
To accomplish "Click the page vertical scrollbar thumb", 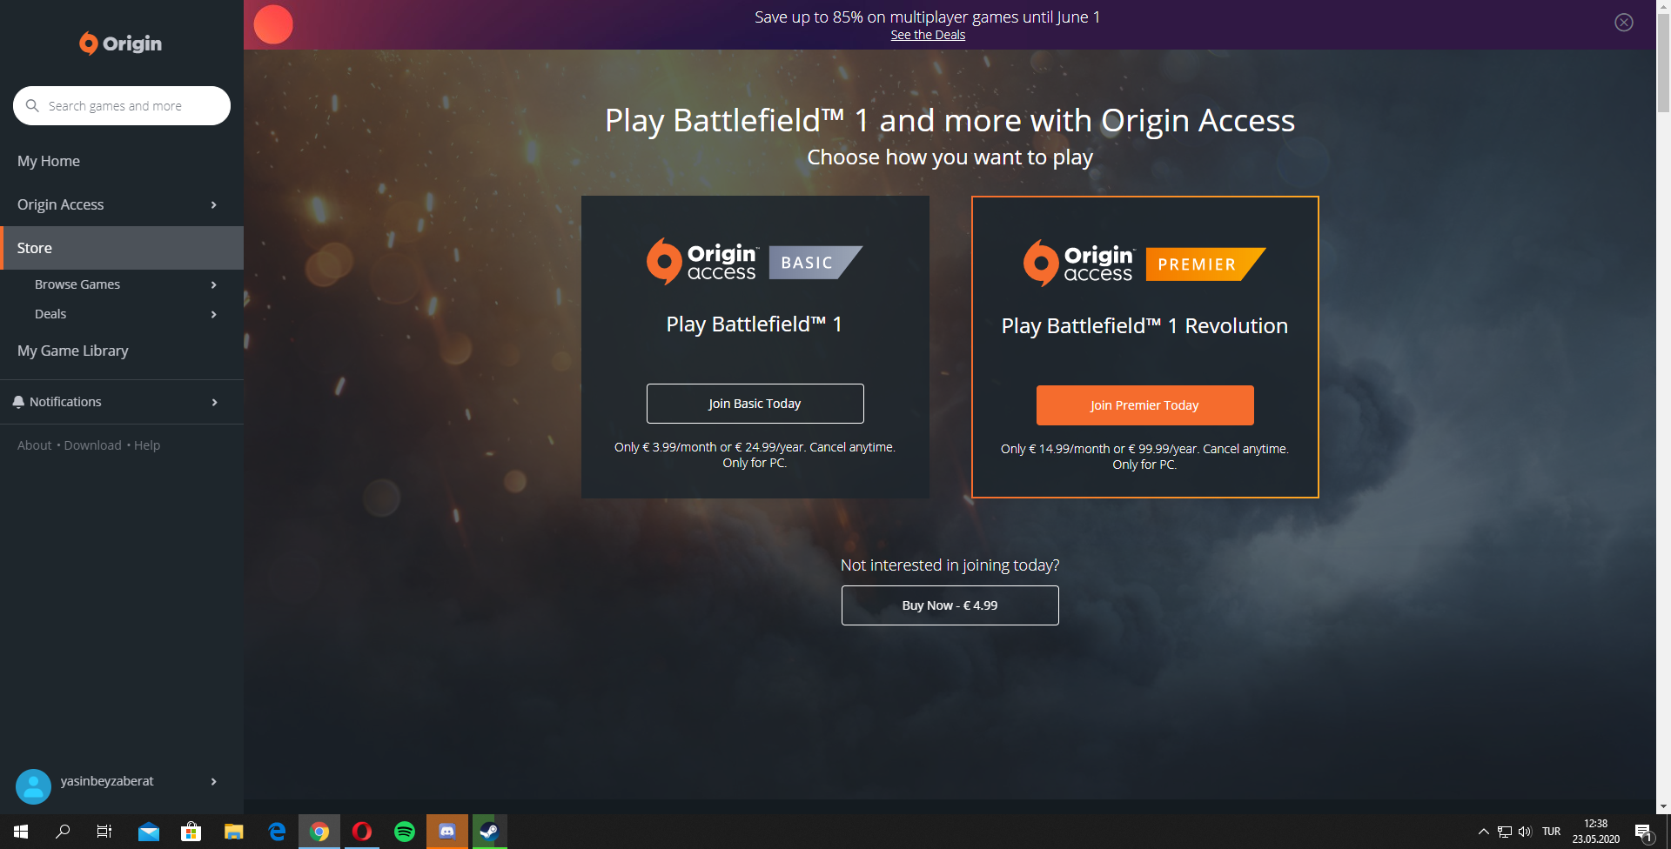I will click(x=1663, y=61).
